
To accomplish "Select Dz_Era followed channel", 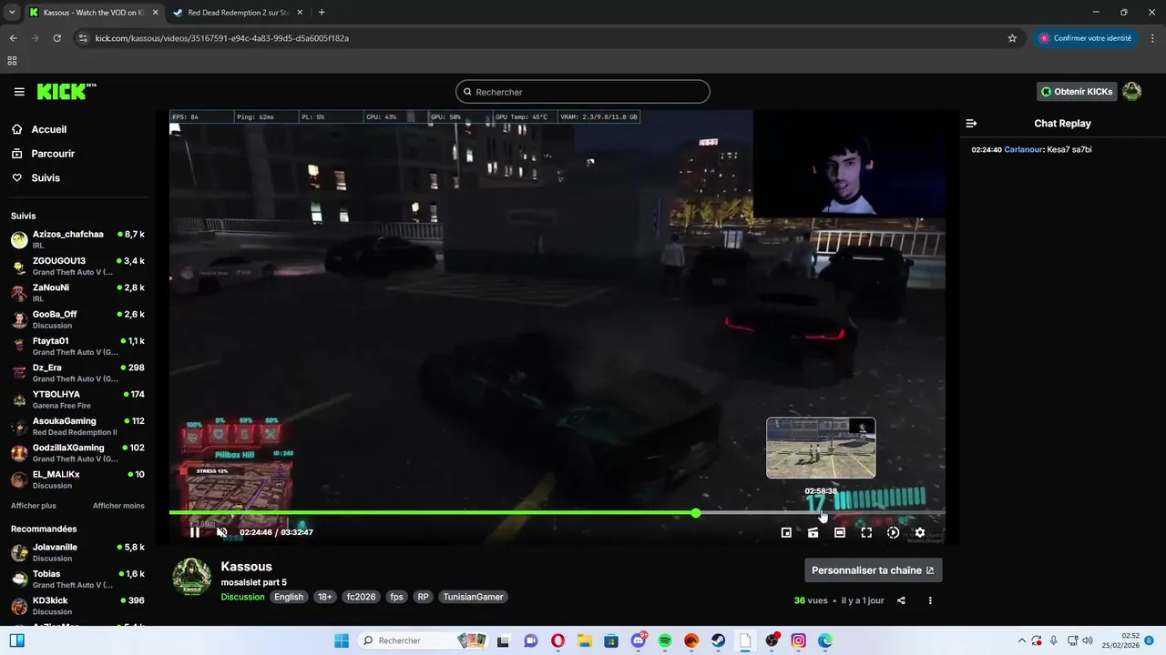I will pos(77,373).
